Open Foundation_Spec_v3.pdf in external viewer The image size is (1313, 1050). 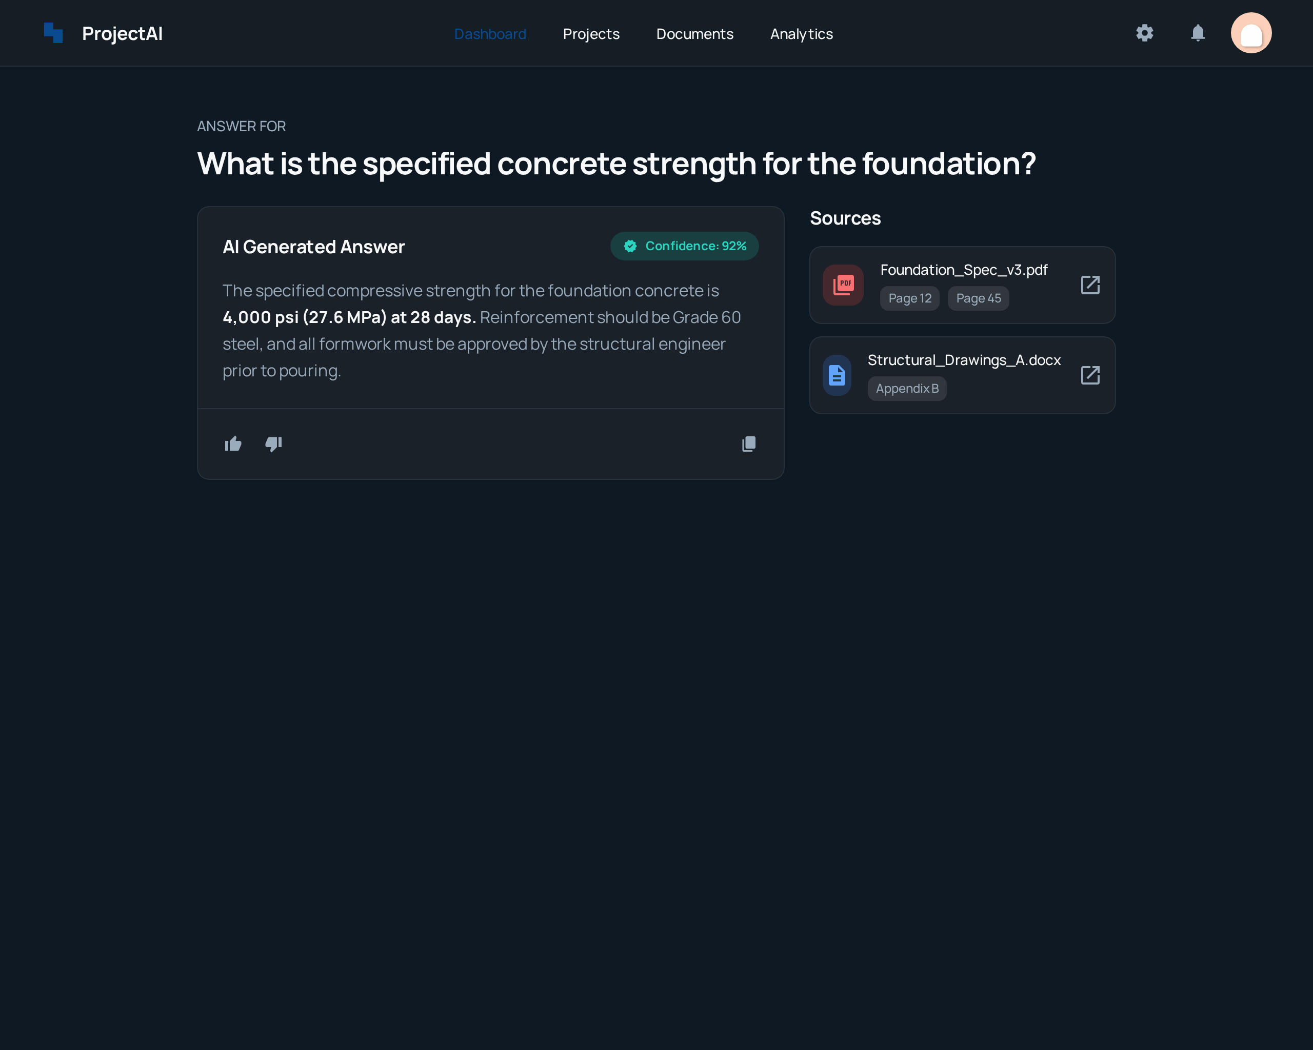(x=1089, y=284)
